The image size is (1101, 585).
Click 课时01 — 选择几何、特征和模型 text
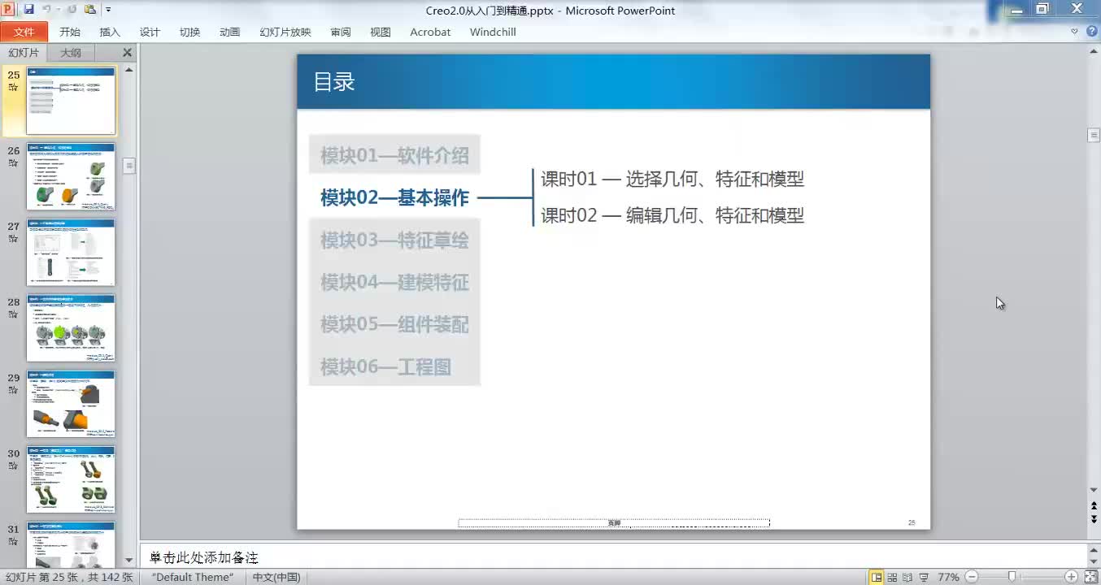672,179
